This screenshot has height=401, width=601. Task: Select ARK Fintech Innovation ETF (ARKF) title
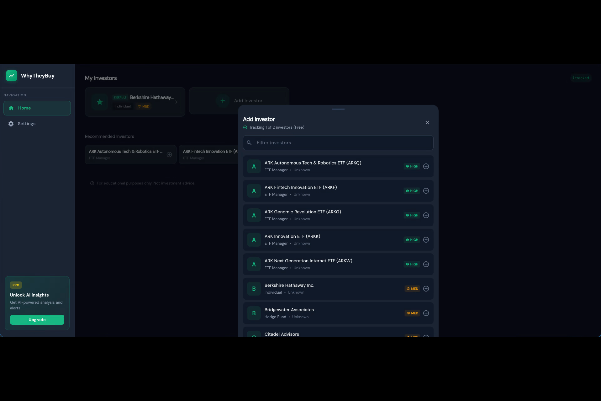coord(300,187)
